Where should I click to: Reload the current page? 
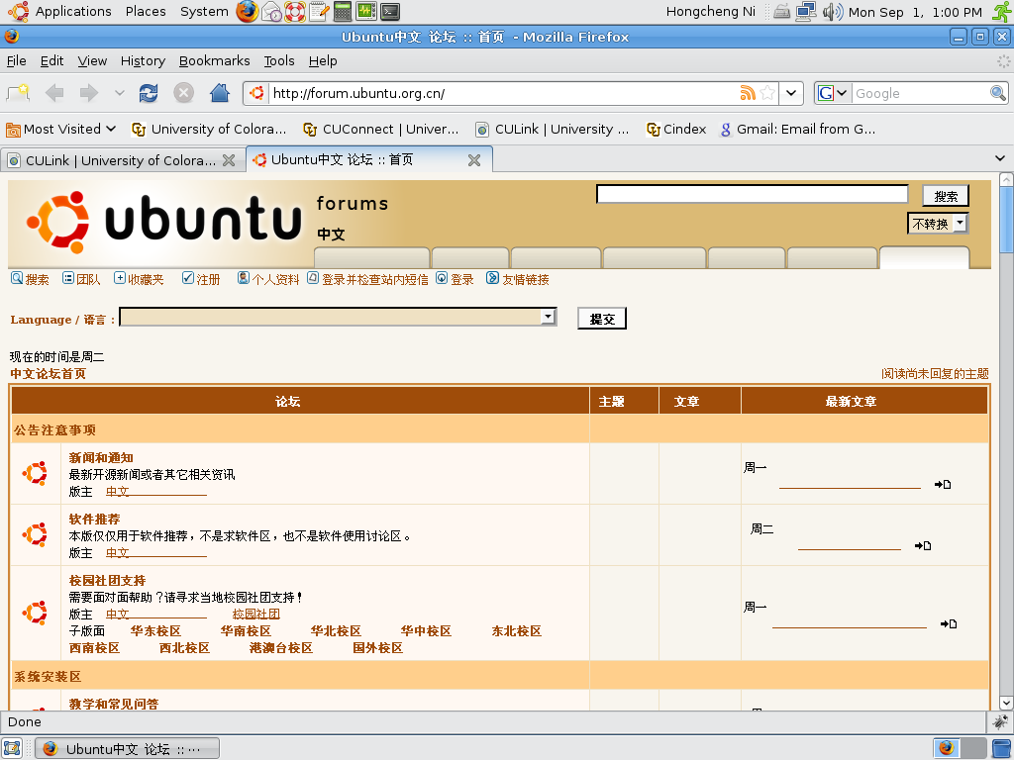pos(149,93)
